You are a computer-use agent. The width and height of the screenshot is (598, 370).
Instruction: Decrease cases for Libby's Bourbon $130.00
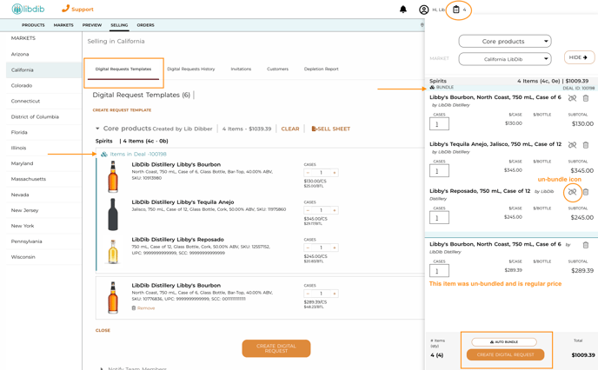tap(309, 173)
